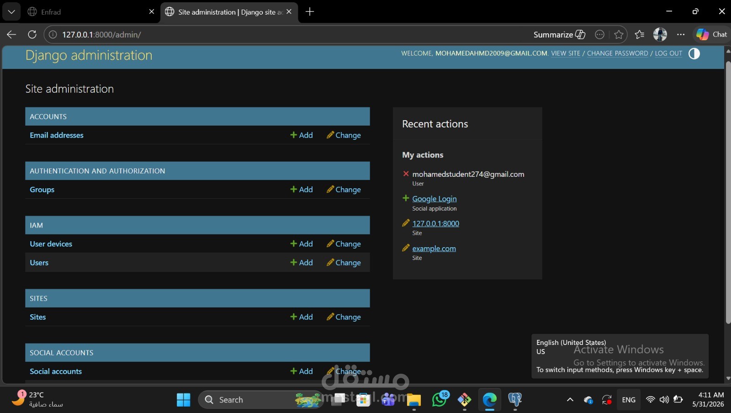The width and height of the screenshot is (731, 413).
Task: Open the Groups model link
Action: coord(42,190)
